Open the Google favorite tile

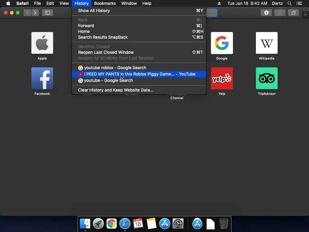pyautogui.click(x=222, y=43)
